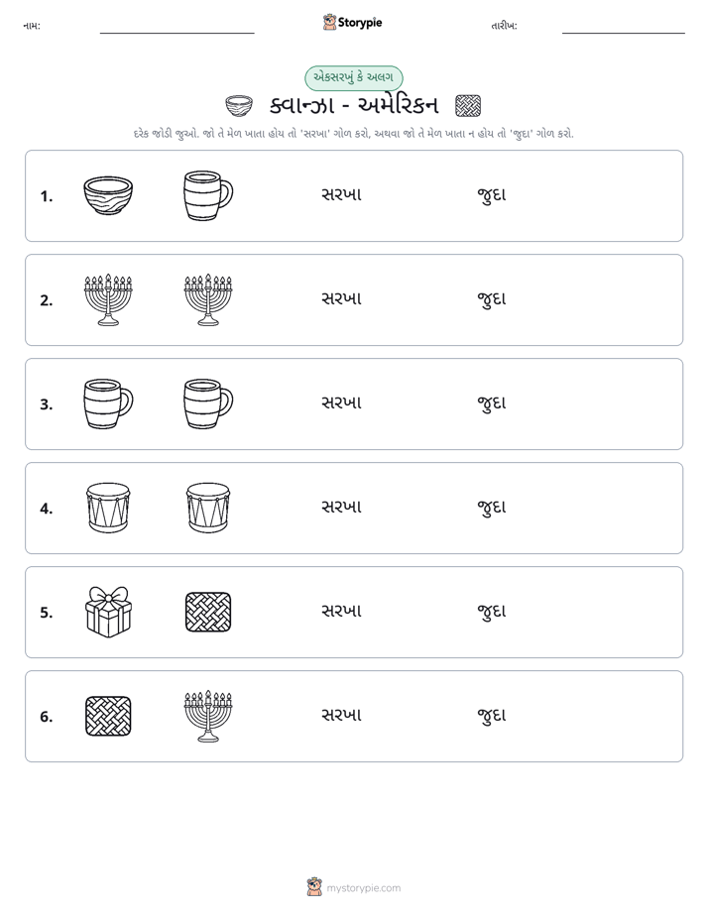
Task: Click the mug image in row 1
Action: [x=208, y=195]
